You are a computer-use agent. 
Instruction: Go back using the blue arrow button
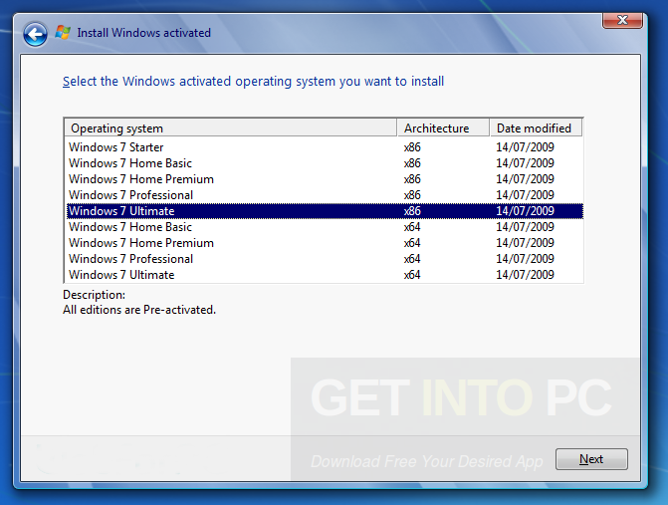point(35,34)
